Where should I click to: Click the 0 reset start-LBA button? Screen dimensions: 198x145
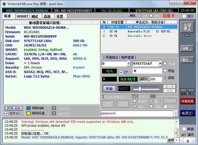click(129, 63)
